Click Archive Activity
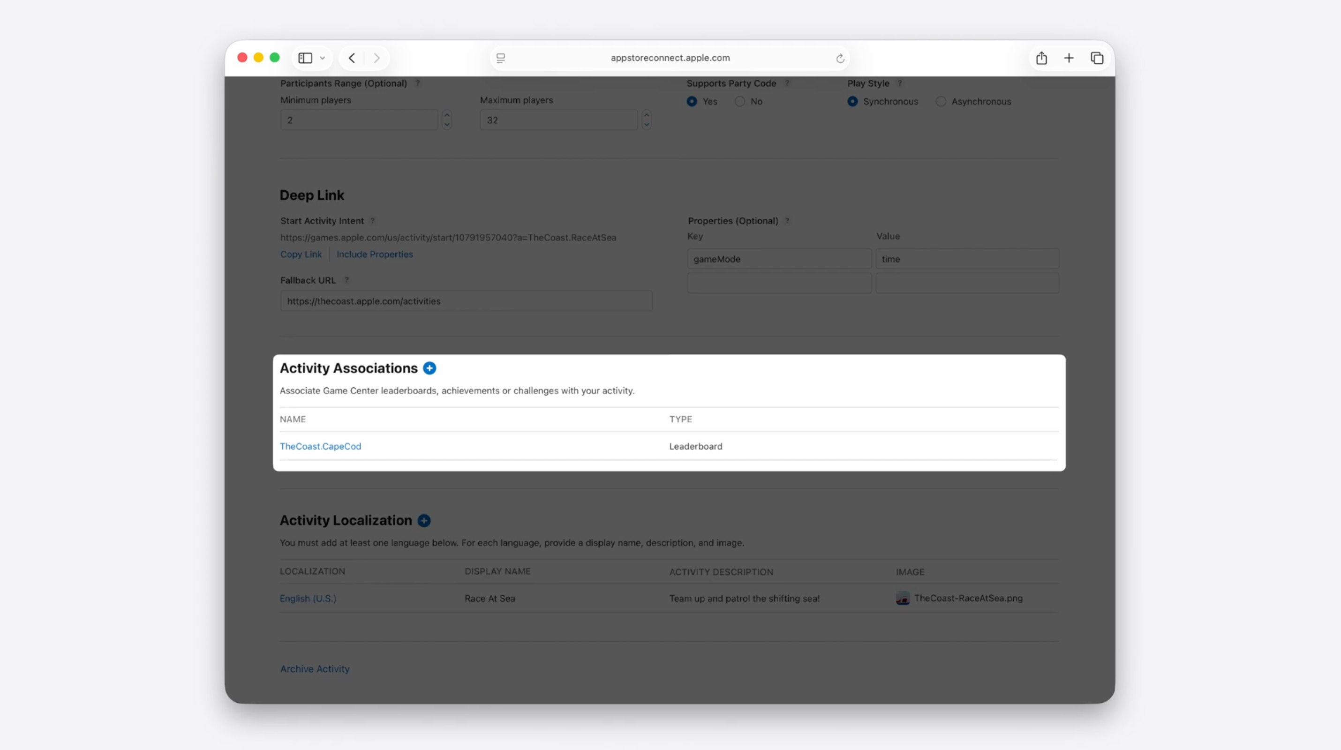The height and width of the screenshot is (750, 1341). coord(315,669)
